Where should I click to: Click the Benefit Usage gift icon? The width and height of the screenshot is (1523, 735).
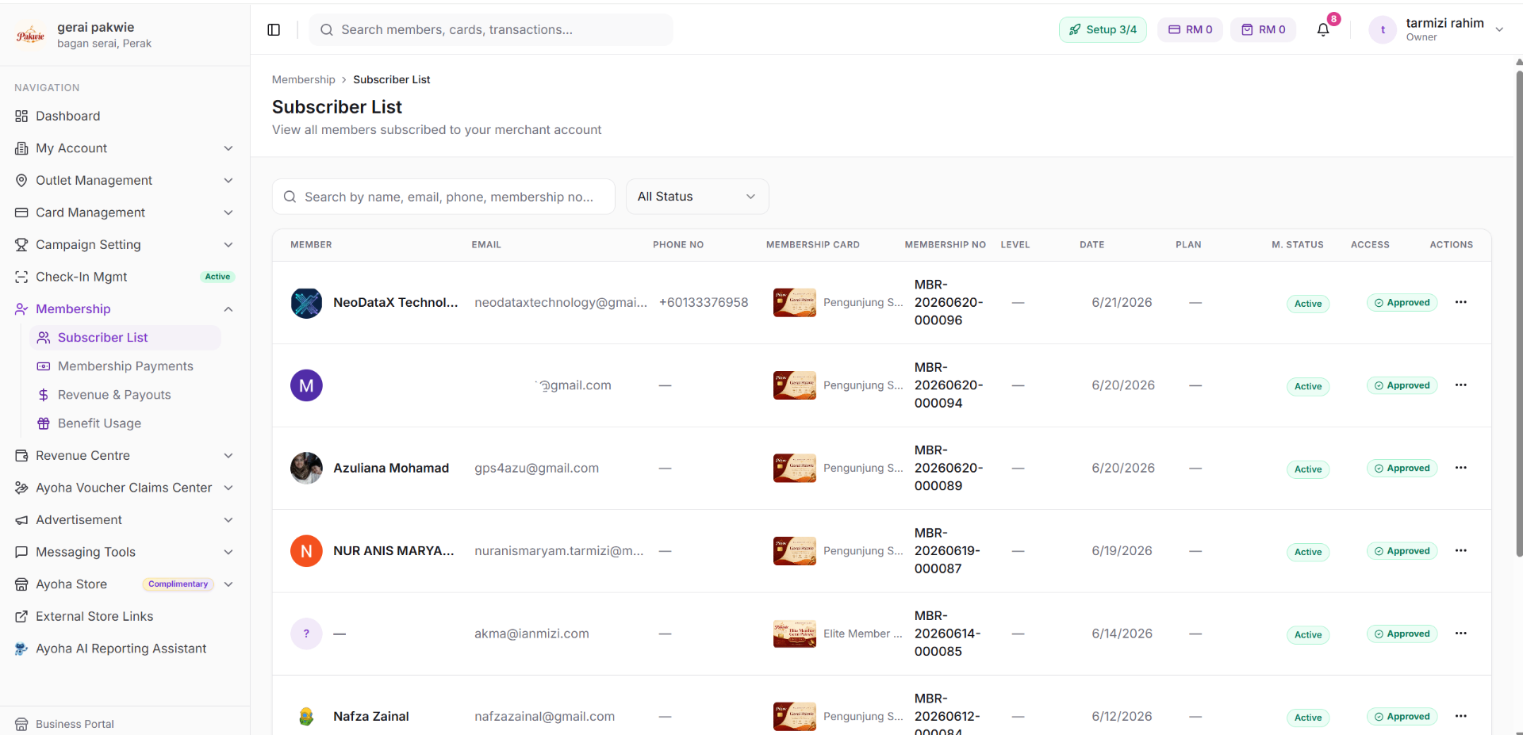[x=44, y=423]
